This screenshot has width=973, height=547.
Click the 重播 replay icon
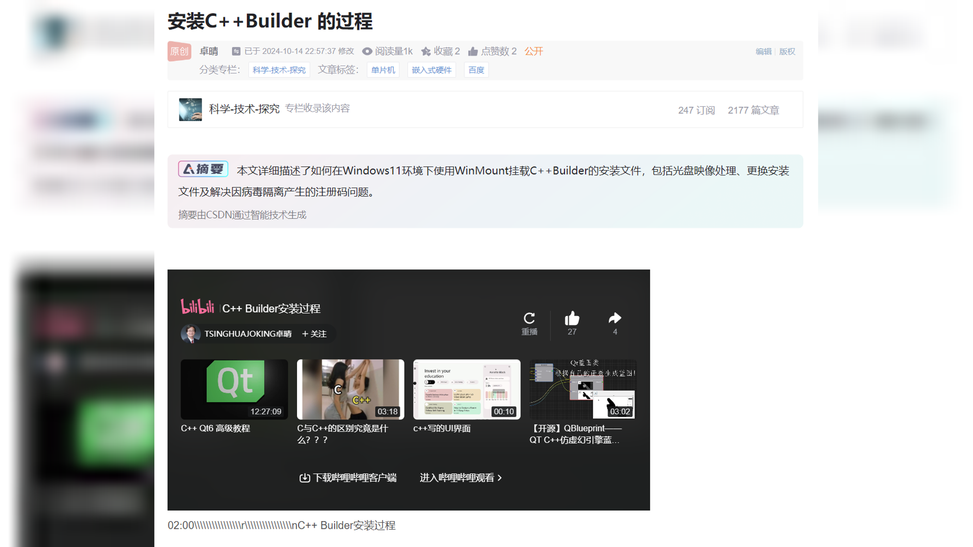pos(529,319)
